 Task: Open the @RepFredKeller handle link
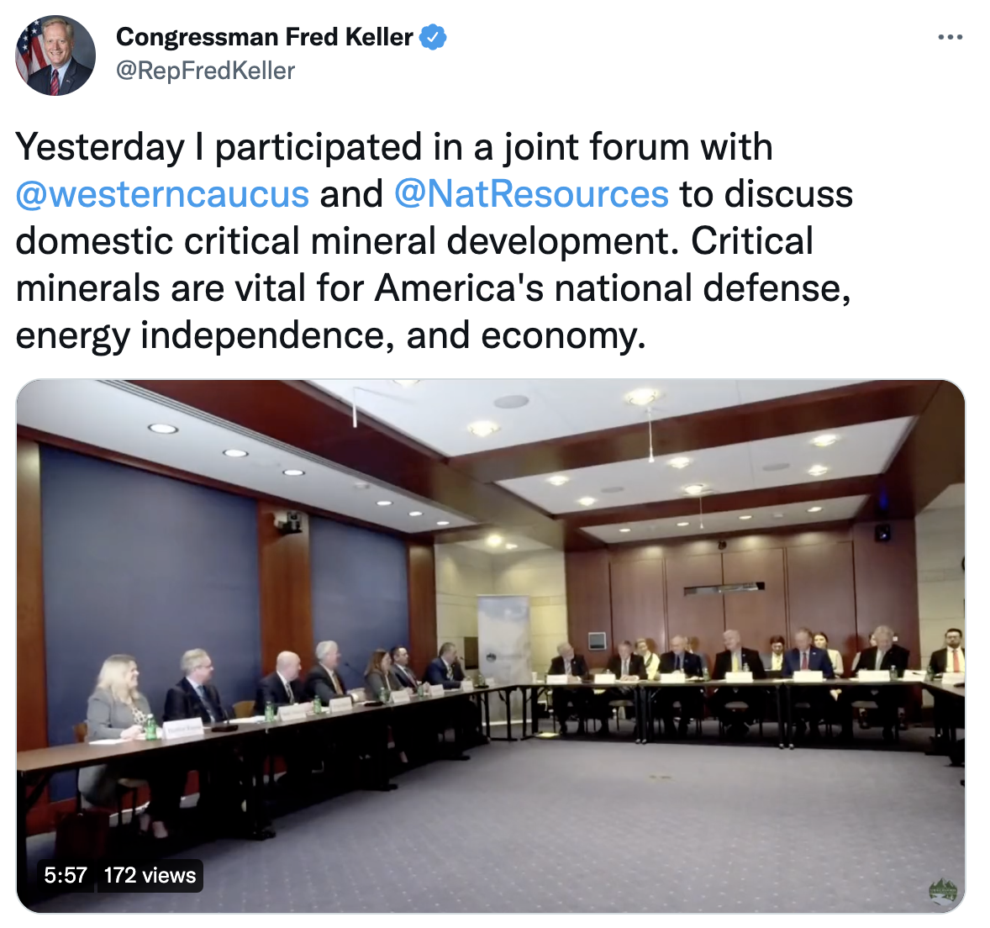[x=205, y=71]
